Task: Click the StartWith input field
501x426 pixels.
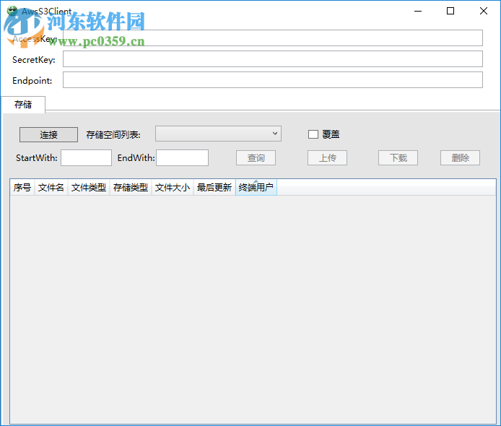Action: 87,157
